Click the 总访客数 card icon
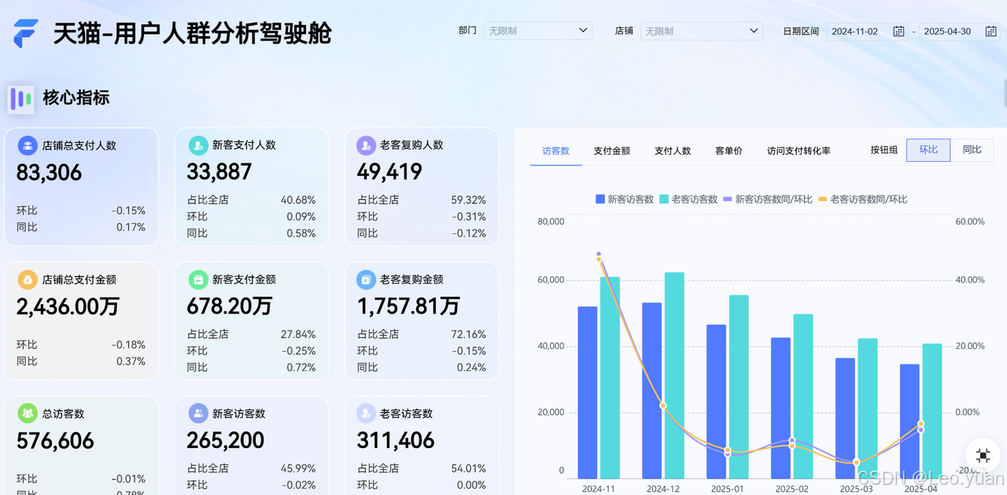1007x495 pixels. [x=28, y=413]
